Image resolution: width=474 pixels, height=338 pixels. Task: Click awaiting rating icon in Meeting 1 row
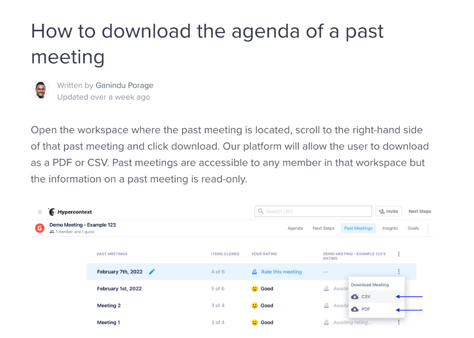coord(326,322)
